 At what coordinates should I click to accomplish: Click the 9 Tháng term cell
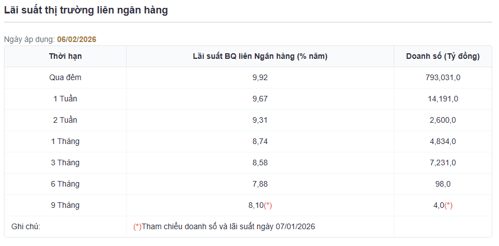click(65, 206)
